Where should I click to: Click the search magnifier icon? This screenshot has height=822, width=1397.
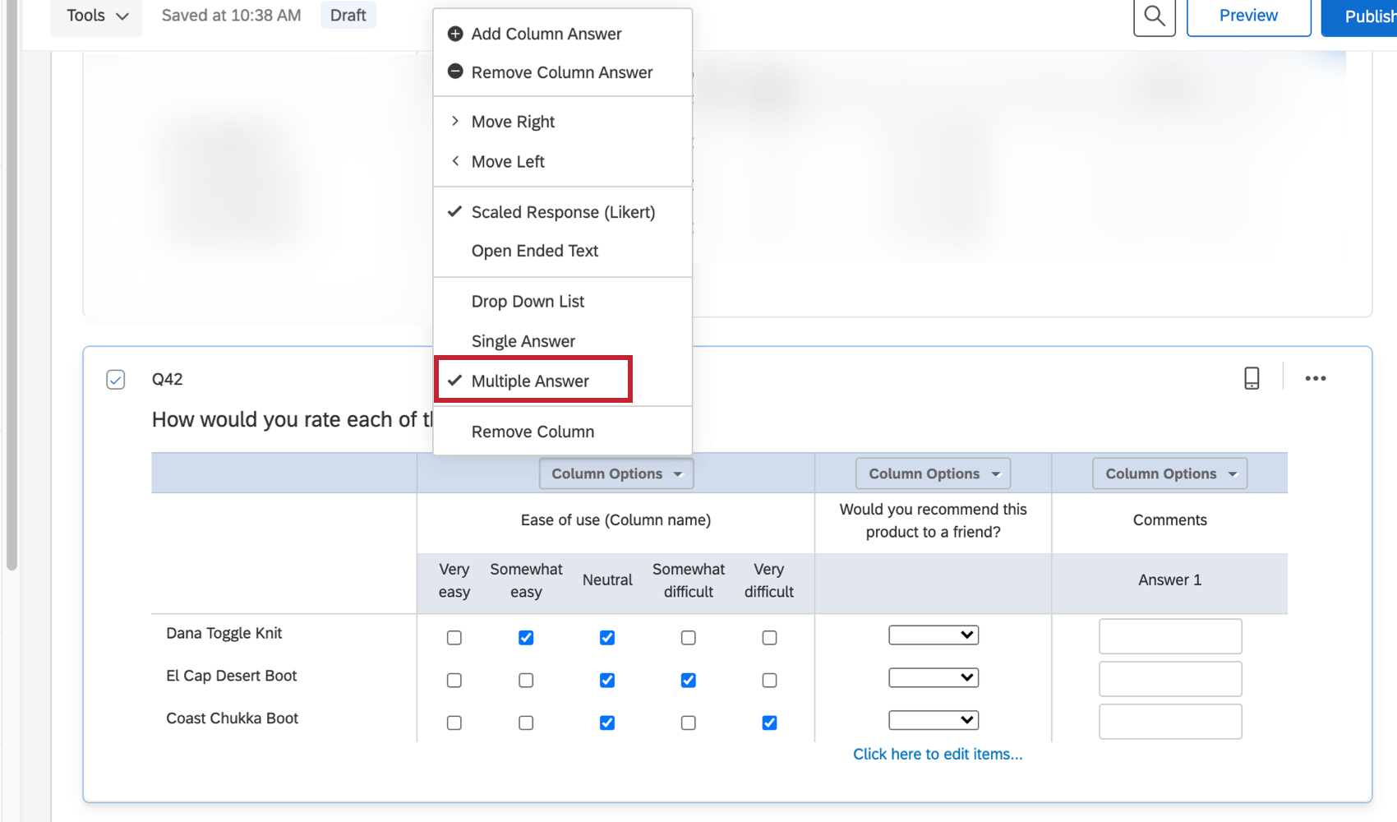[1154, 16]
